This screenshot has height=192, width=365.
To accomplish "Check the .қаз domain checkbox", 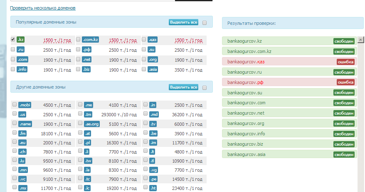I will tap(144, 39).
